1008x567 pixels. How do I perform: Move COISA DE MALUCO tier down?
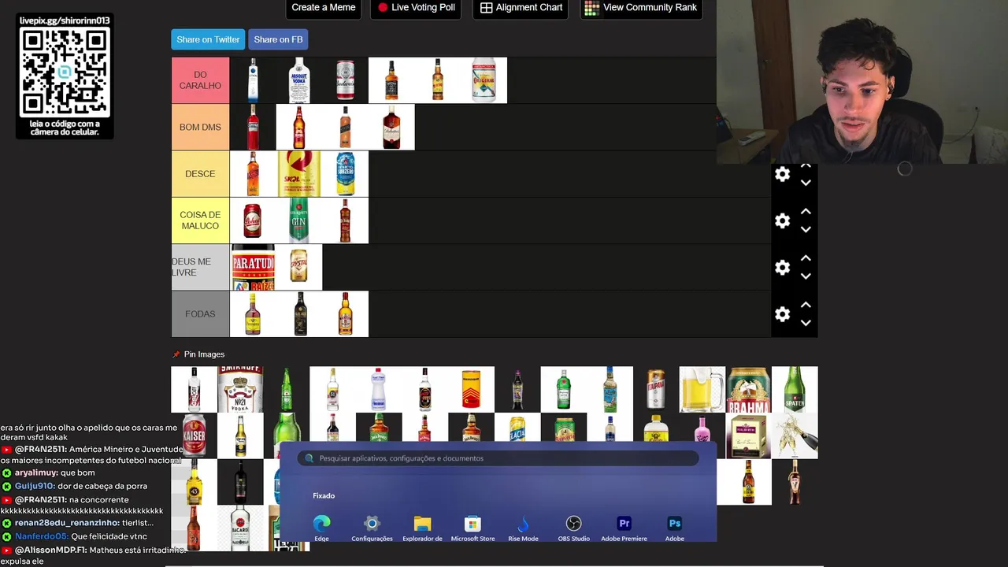[806, 229]
